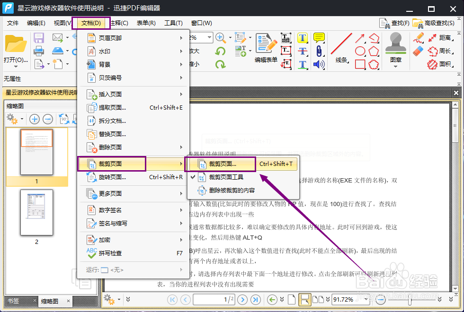Toggle the single page layout button
The height and width of the screenshot is (312, 464).
pyautogui.click(x=292, y=299)
